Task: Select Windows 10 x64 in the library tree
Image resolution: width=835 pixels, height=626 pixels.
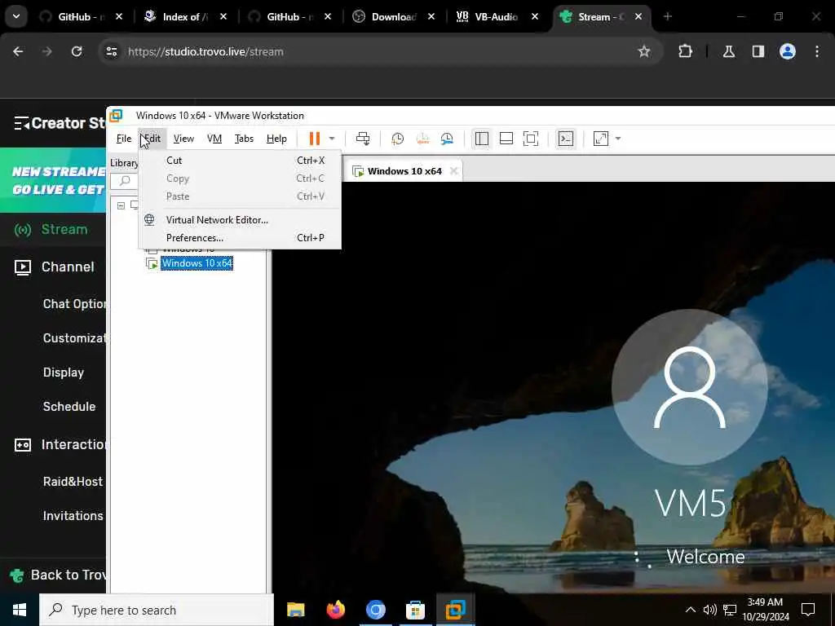Action: click(x=197, y=263)
